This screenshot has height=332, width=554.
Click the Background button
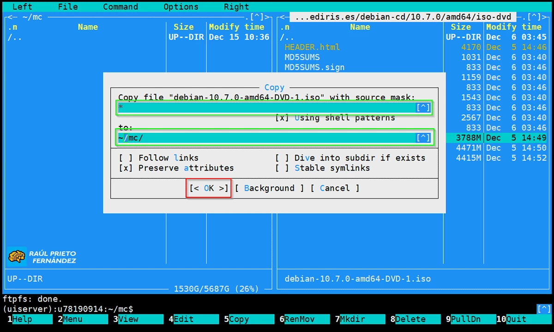point(269,188)
